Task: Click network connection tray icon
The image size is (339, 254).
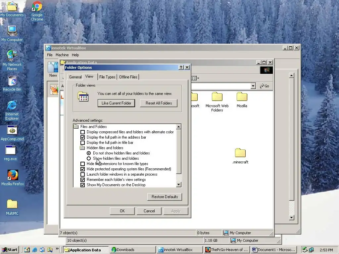Action: point(311,250)
